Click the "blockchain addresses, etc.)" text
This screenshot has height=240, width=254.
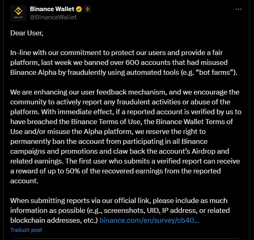[53, 220]
